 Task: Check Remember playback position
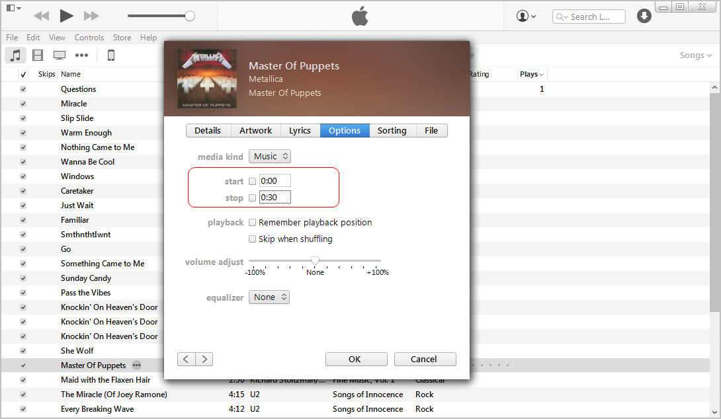coord(252,222)
